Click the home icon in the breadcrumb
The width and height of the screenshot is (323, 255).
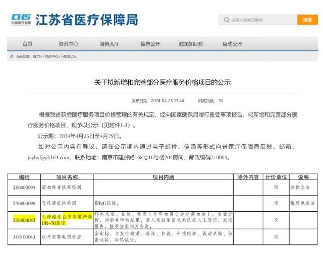tap(12, 56)
